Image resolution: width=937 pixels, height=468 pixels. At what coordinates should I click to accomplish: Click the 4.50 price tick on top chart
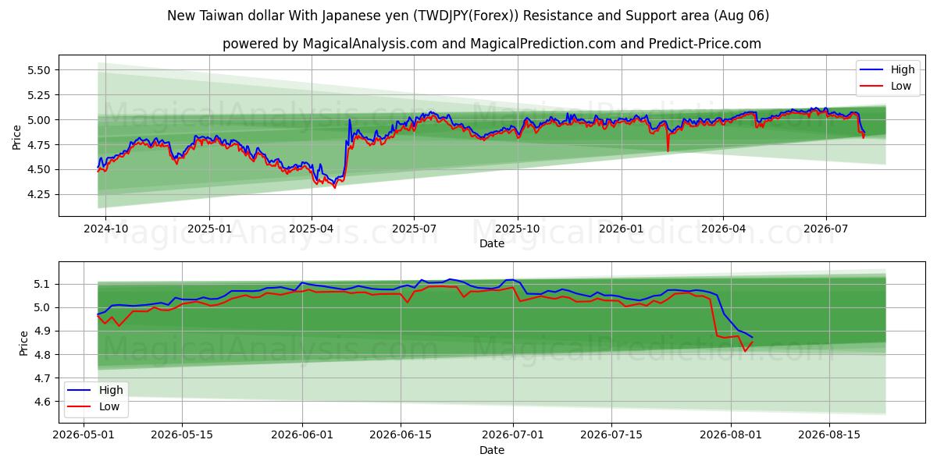pyautogui.click(x=38, y=169)
